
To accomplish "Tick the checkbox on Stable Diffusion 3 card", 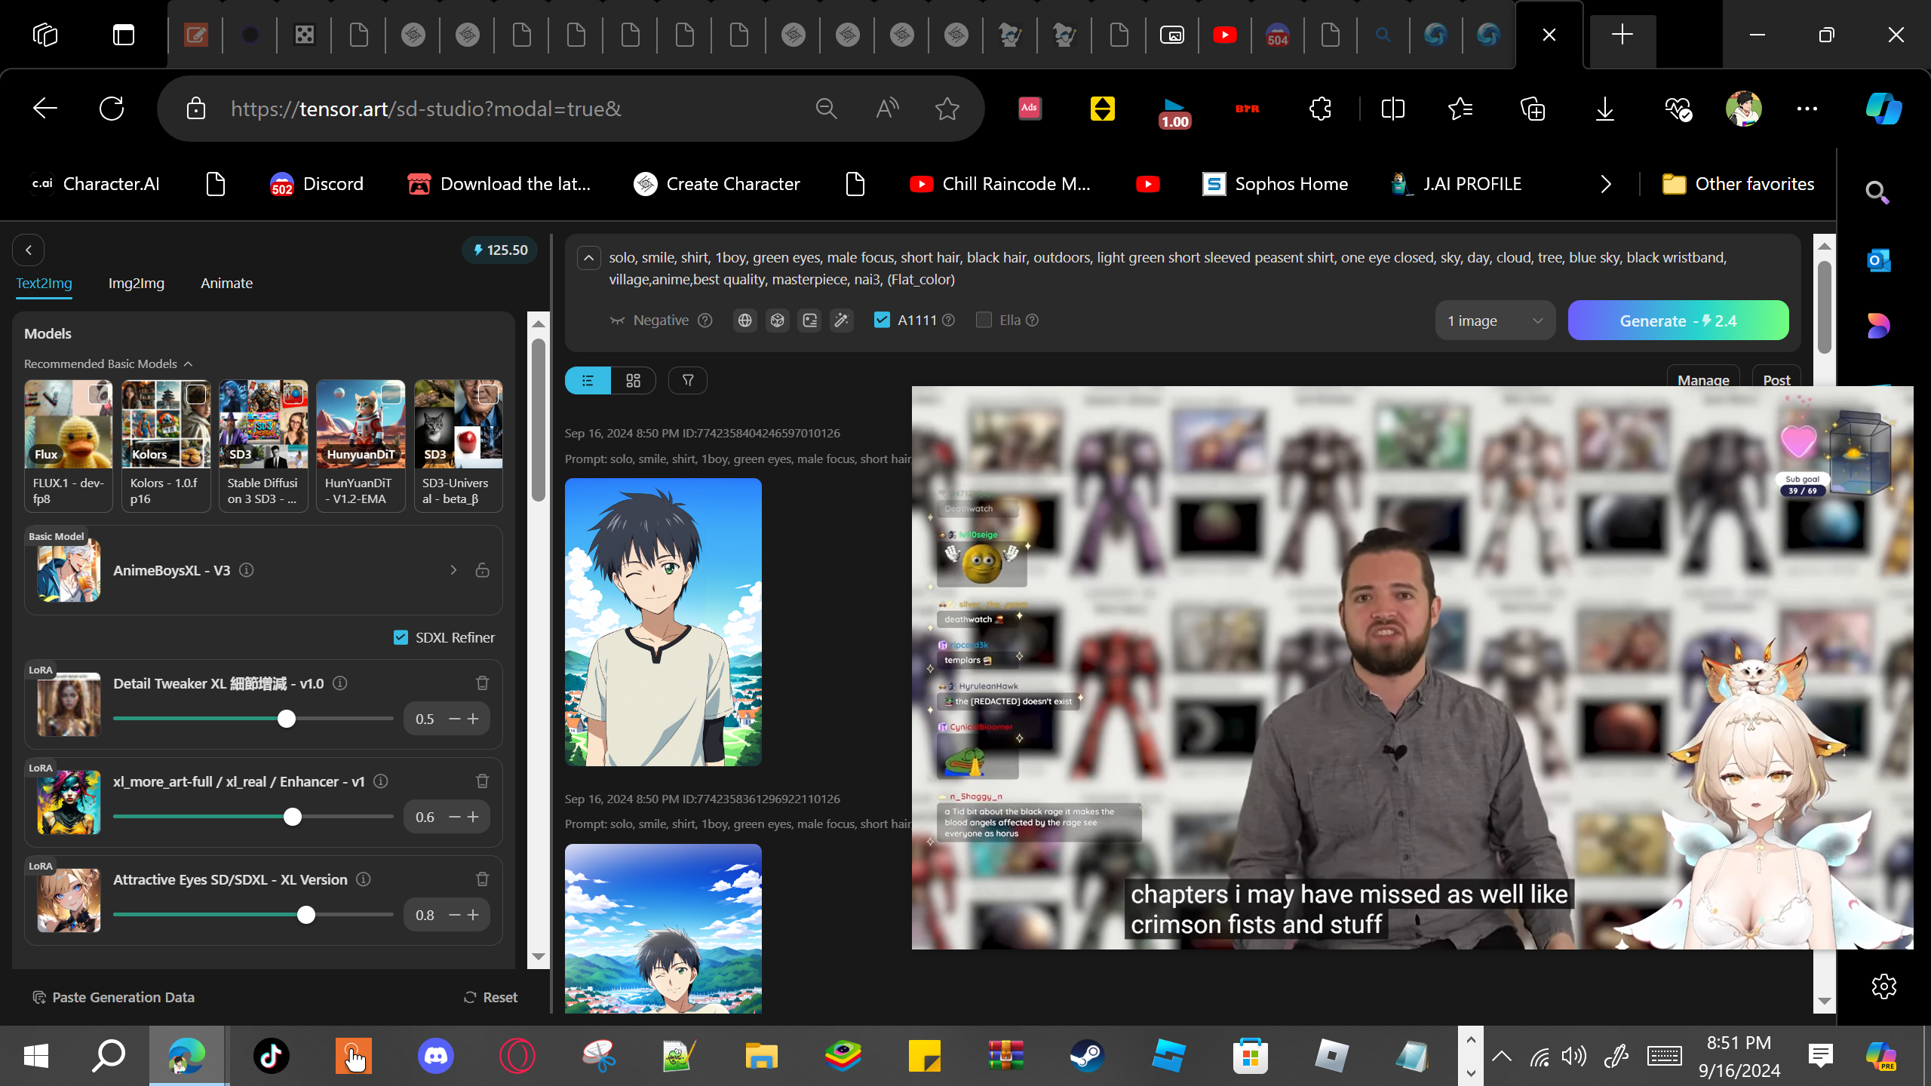I will (x=293, y=394).
